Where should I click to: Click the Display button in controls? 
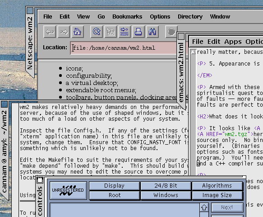(x=114, y=186)
